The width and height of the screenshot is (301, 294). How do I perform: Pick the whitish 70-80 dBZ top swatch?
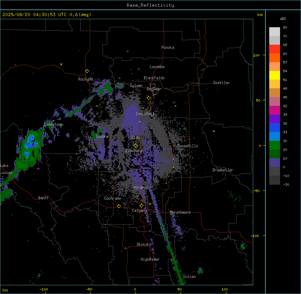point(274,31)
